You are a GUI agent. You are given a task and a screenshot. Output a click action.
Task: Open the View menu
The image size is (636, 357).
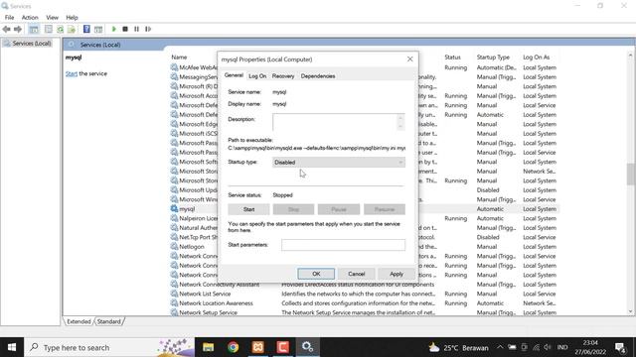tap(52, 18)
